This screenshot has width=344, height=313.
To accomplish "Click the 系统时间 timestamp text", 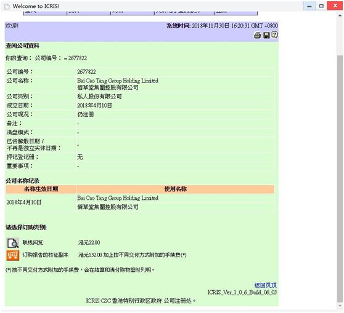I will point(222,26).
